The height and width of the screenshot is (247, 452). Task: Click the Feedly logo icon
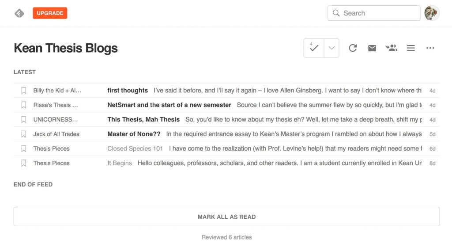19,13
